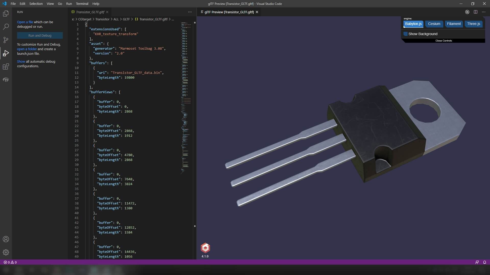Select the Filament engine option
The height and width of the screenshot is (275, 490).
tap(454, 24)
